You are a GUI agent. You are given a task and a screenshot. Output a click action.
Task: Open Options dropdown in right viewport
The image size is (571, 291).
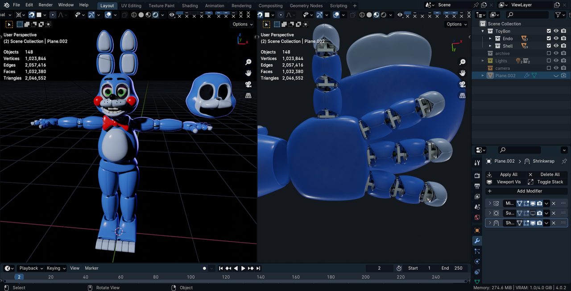click(456, 24)
